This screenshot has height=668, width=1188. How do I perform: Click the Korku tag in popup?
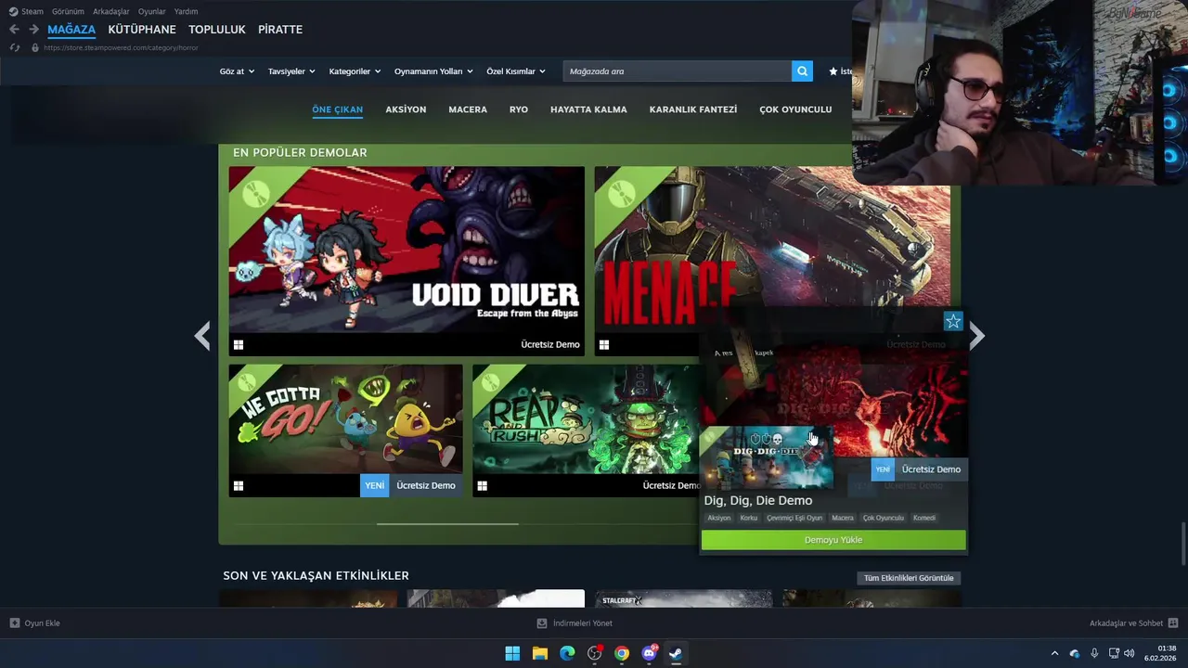pyautogui.click(x=749, y=518)
